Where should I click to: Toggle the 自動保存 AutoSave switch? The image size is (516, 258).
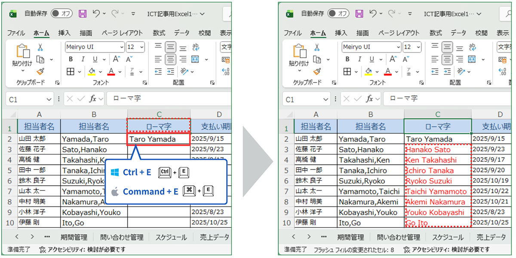click(x=61, y=13)
